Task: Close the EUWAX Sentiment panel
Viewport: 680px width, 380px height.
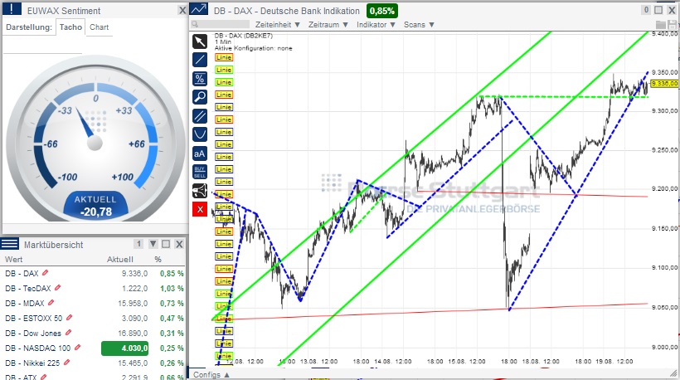Action: pyautogui.click(x=182, y=11)
